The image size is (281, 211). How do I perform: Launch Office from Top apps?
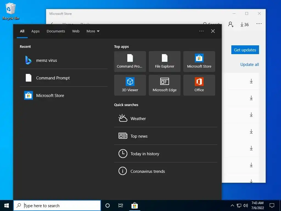(199, 85)
